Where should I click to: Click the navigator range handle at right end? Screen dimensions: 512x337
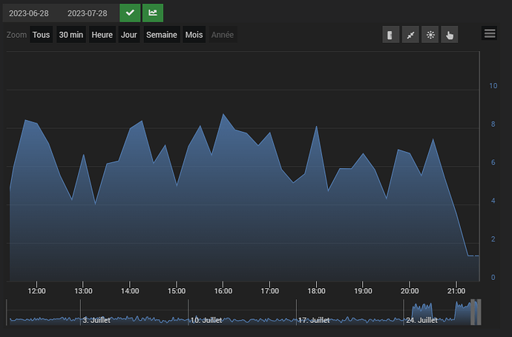479,312
